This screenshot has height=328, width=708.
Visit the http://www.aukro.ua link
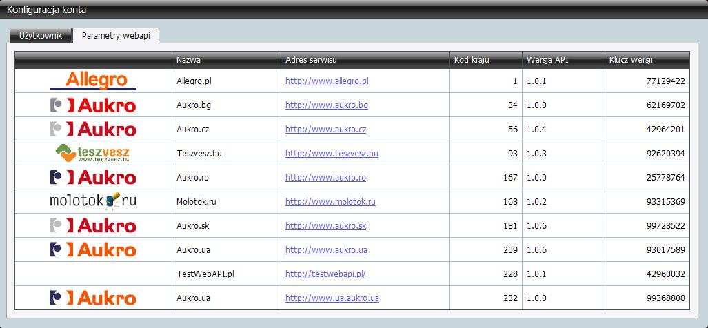[x=326, y=249]
